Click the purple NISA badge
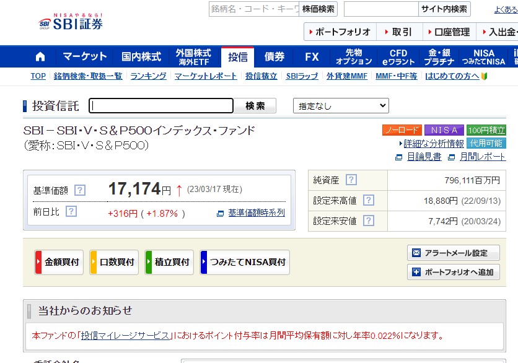 pyautogui.click(x=444, y=130)
